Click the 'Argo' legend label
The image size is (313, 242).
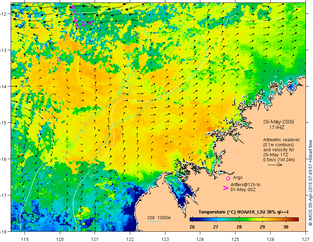point(238,178)
